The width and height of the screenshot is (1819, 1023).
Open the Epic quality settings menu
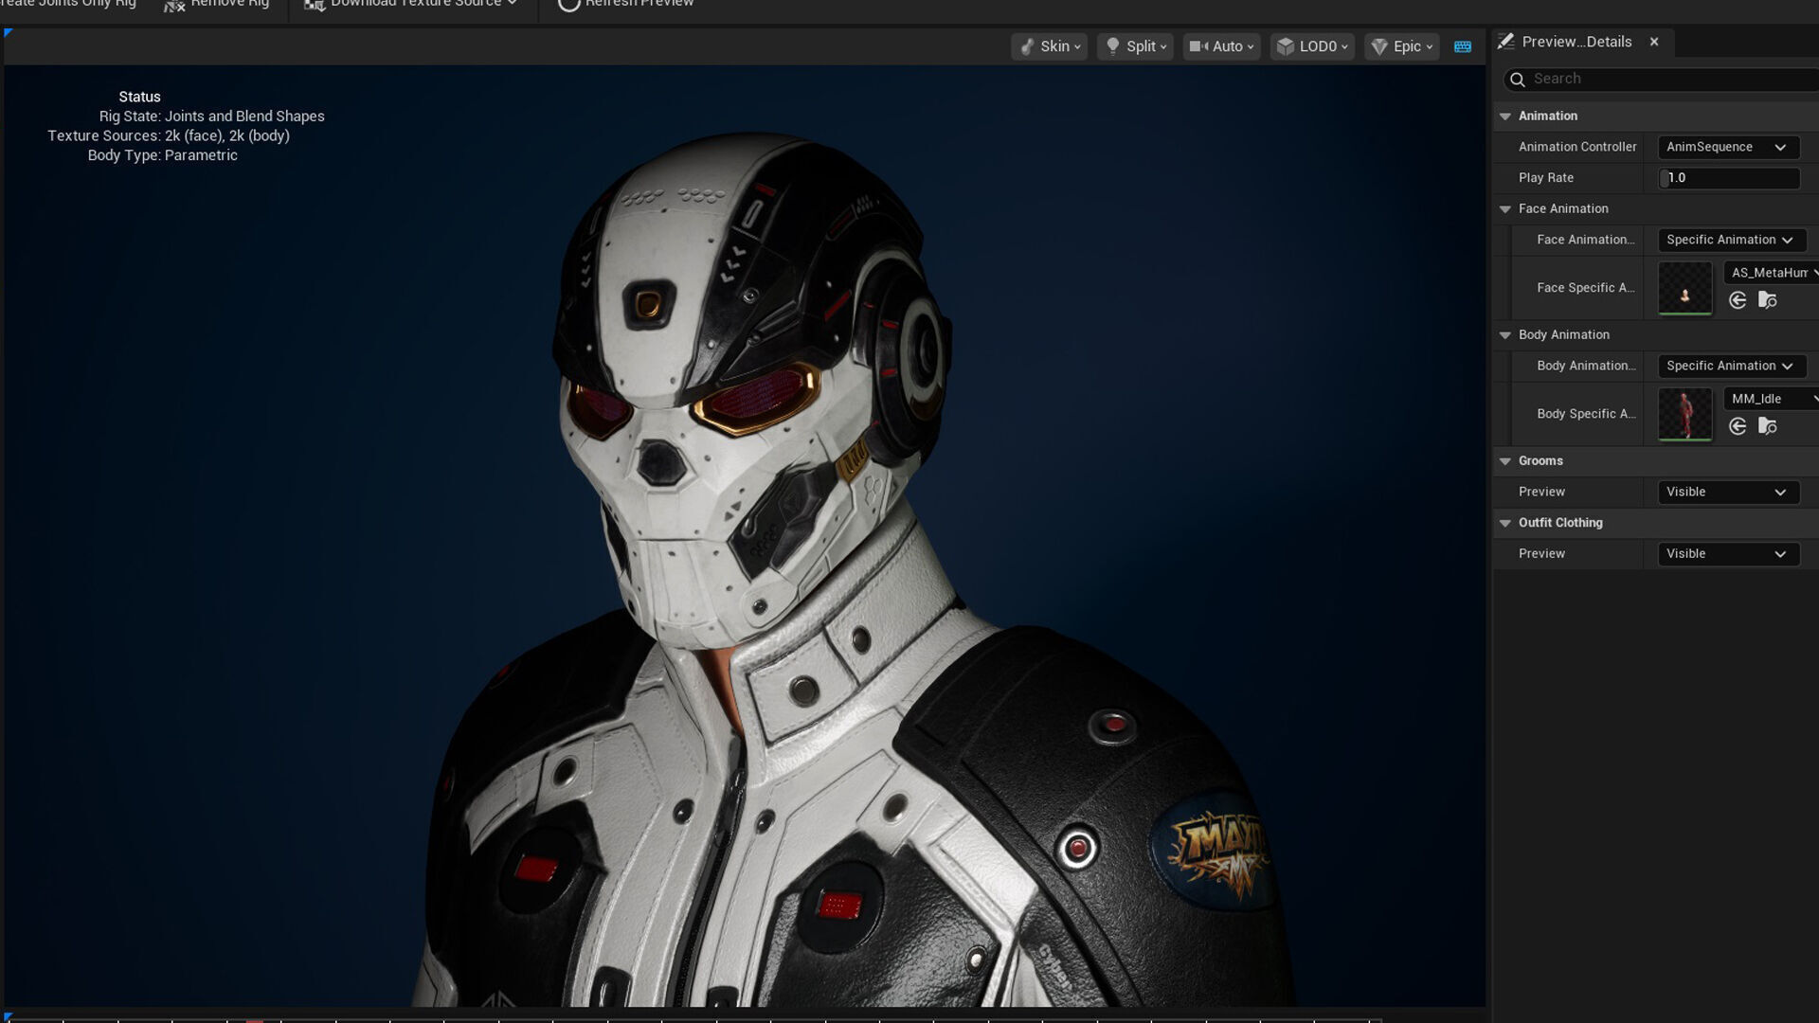(1401, 46)
